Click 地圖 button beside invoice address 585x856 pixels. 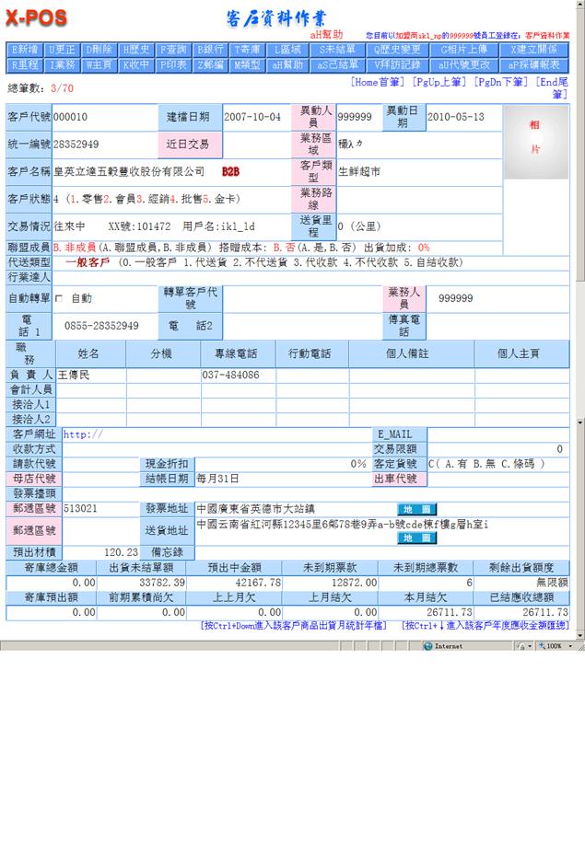point(417,509)
